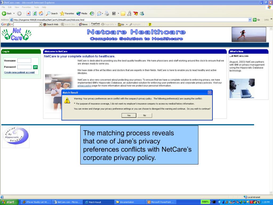The image size is (273, 205).
Task: Click No in Match Result dialog
Action: coord(145,115)
